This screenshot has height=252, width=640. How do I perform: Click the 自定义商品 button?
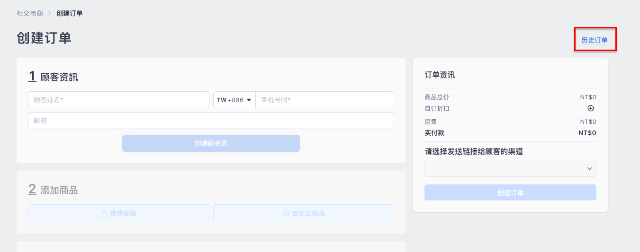coord(304,213)
